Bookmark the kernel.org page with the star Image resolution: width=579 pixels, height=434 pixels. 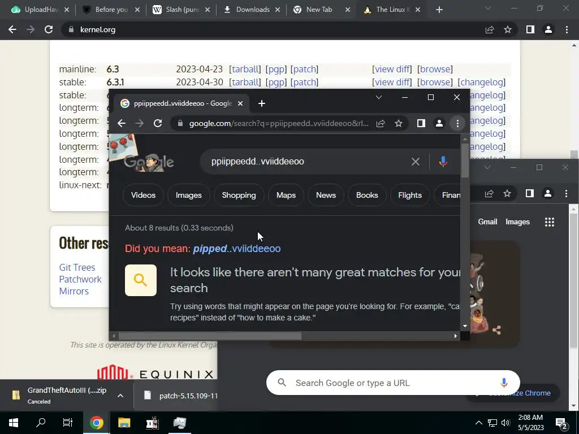click(508, 29)
